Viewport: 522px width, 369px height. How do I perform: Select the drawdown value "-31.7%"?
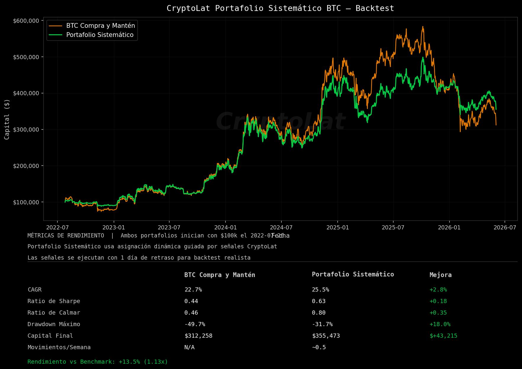322,324
